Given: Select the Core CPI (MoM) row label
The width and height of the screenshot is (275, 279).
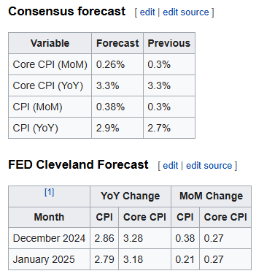Looking at the screenshot, I should pyautogui.click(x=50, y=64).
